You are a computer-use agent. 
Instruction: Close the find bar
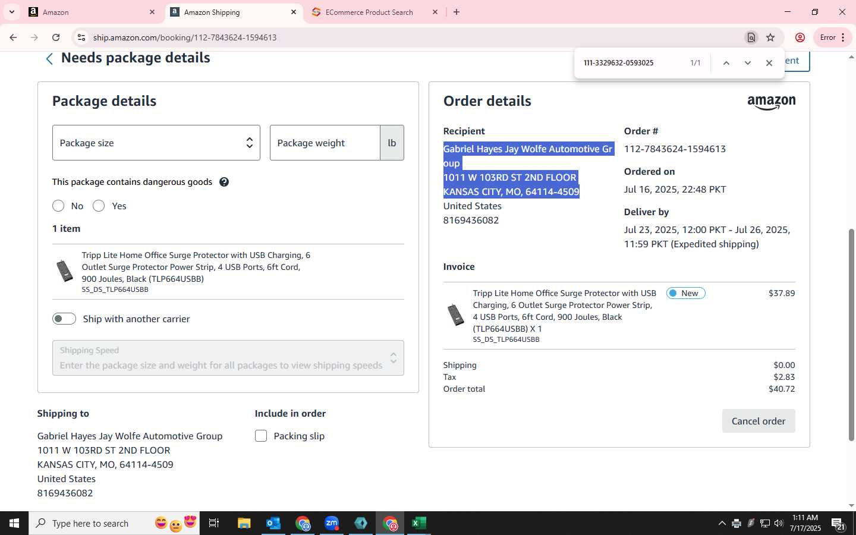pos(769,63)
